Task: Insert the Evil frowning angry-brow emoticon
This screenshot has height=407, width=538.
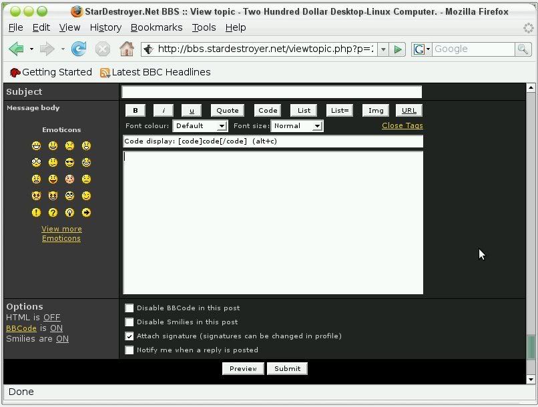Action: tap(36, 195)
